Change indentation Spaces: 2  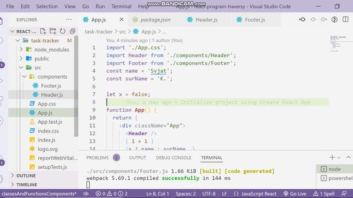pos(185,194)
